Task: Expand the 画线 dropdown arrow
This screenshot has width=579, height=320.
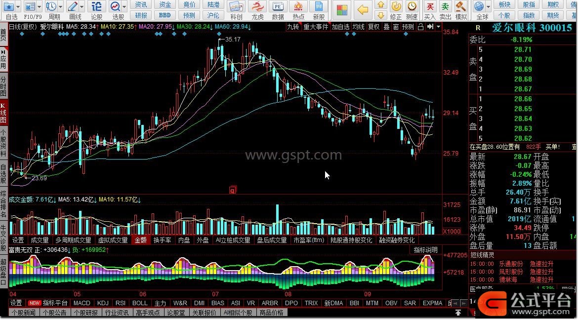Action: 82,6
